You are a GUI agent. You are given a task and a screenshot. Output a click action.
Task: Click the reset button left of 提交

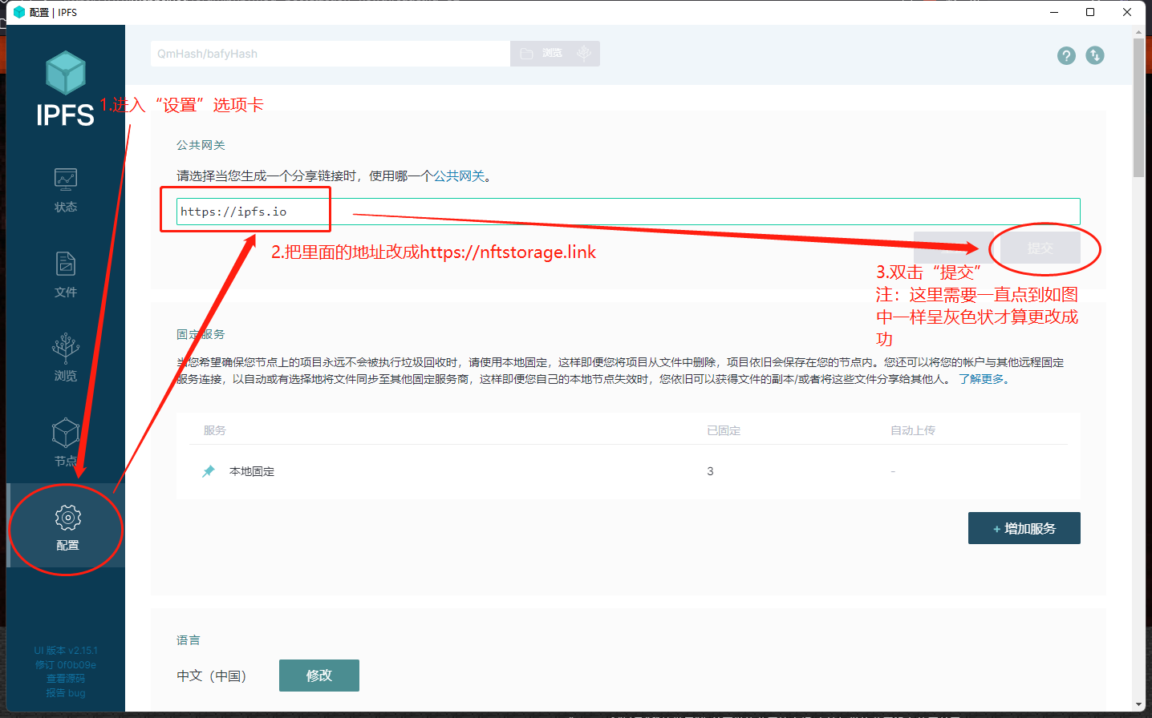pyautogui.click(x=953, y=248)
